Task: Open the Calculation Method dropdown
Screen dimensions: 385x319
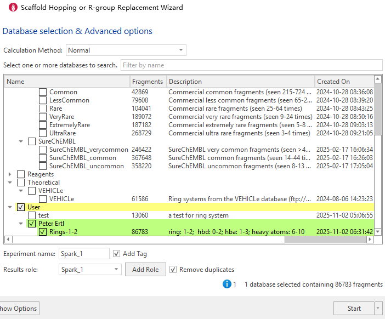Action: click(x=126, y=50)
